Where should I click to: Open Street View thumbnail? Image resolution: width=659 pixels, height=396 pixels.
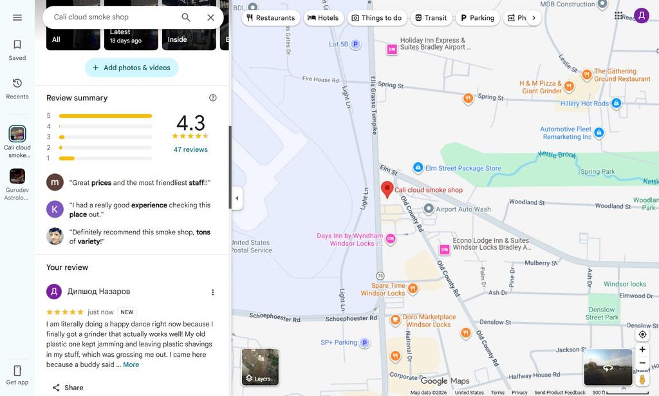click(608, 367)
